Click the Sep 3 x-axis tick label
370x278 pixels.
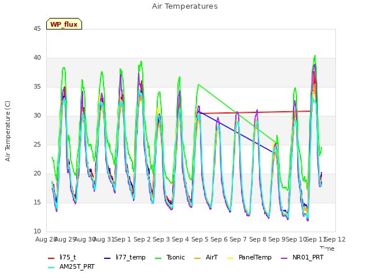161,239
